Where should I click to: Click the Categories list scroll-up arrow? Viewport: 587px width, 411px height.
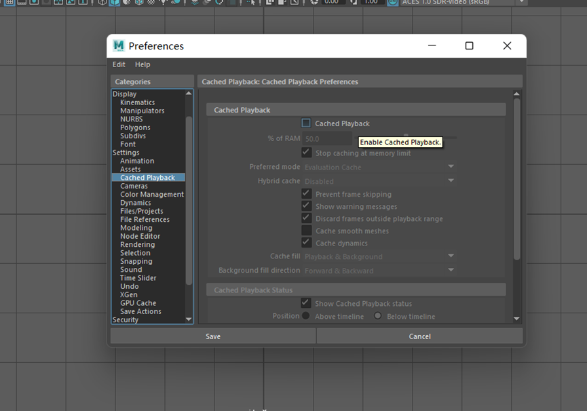[x=189, y=93]
